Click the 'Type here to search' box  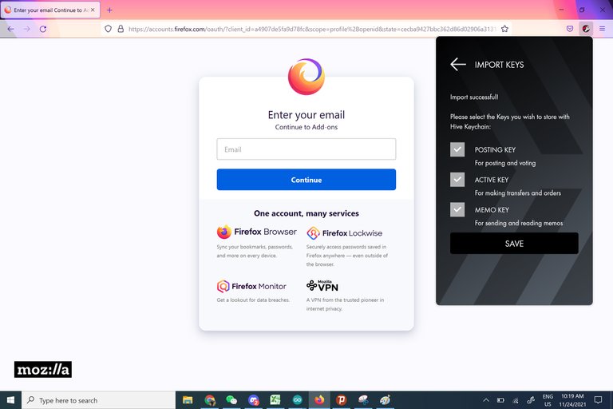98,400
